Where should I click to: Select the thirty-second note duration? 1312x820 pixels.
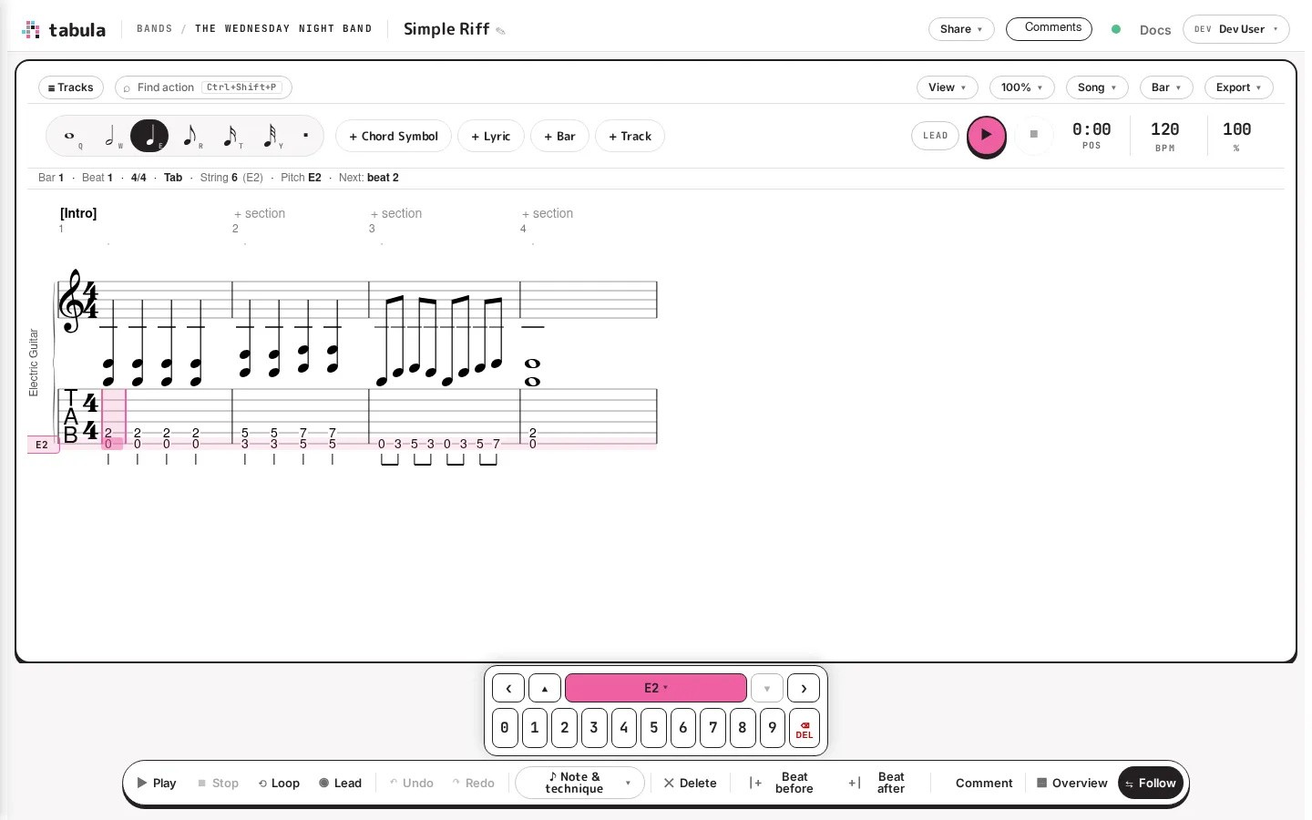[x=270, y=137]
